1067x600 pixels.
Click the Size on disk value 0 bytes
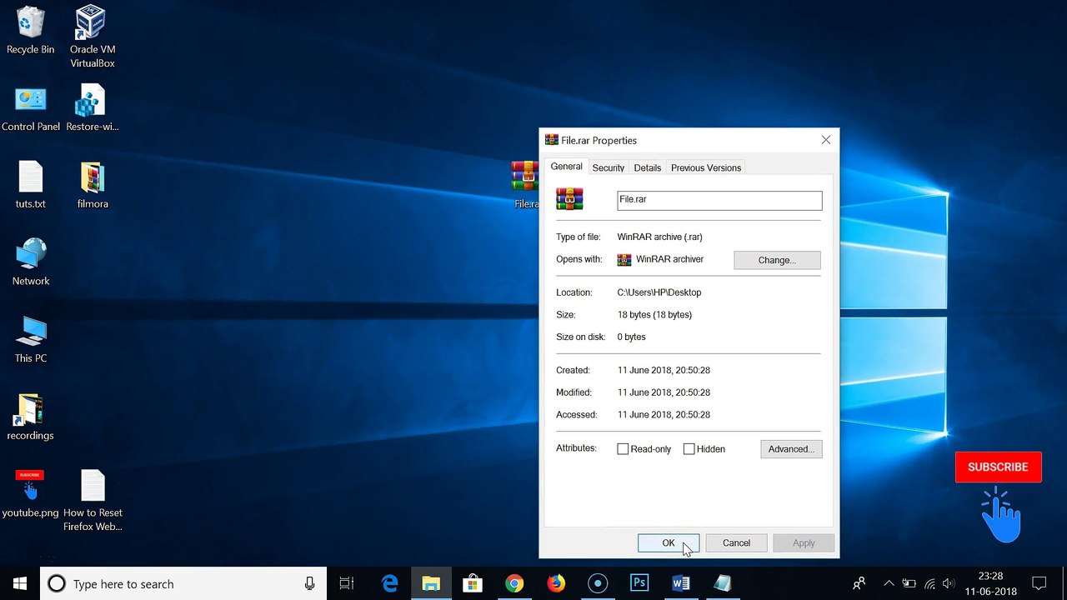pos(631,337)
